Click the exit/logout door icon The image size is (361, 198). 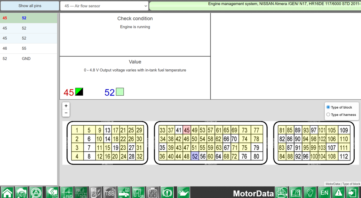pyautogui.click(x=352, y=192)
